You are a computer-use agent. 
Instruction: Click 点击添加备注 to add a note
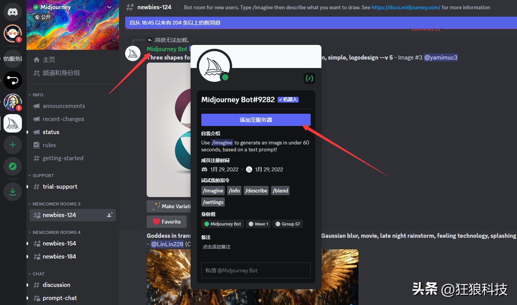click(x=217, y=247)
